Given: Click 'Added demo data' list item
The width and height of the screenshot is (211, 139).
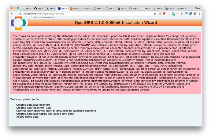Looking at the screenshot, I should [x=27, y=117].
